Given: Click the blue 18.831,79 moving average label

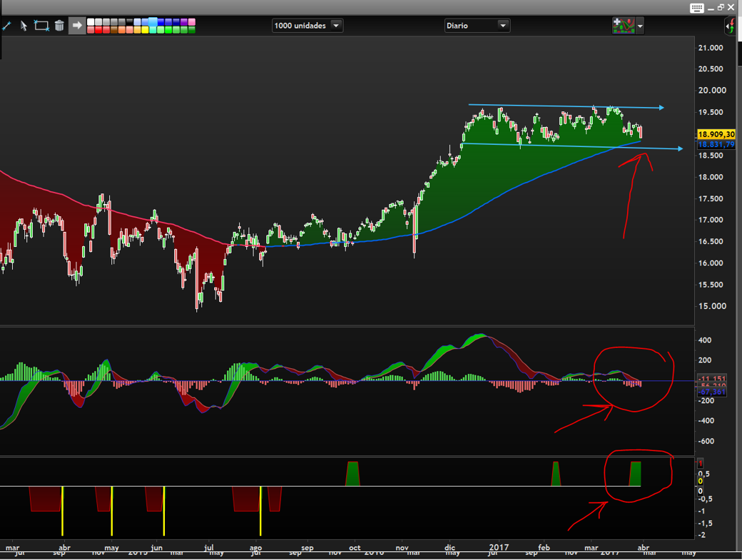Looking at the screenshot, I should click(x=716, y=144).
